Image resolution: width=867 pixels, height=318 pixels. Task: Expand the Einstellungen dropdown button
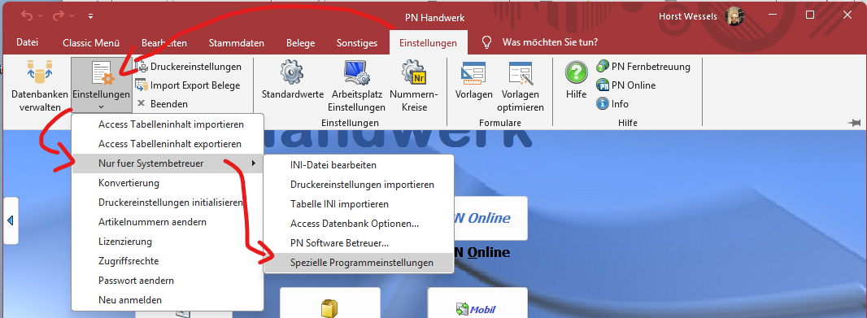coord(101,107)
